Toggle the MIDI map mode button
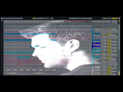This screenshot has height=92, width=123. pyautogui.click(x=110, y=18)
